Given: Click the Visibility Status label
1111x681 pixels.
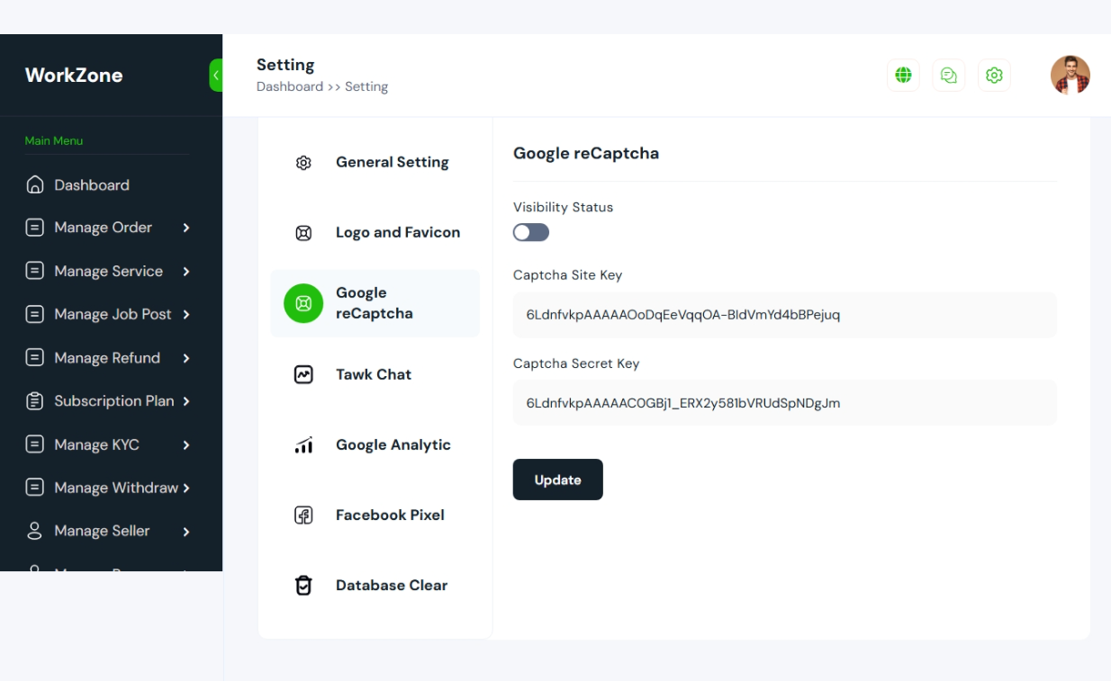Looking at the screenshot, I should click(x=564, y=207).
